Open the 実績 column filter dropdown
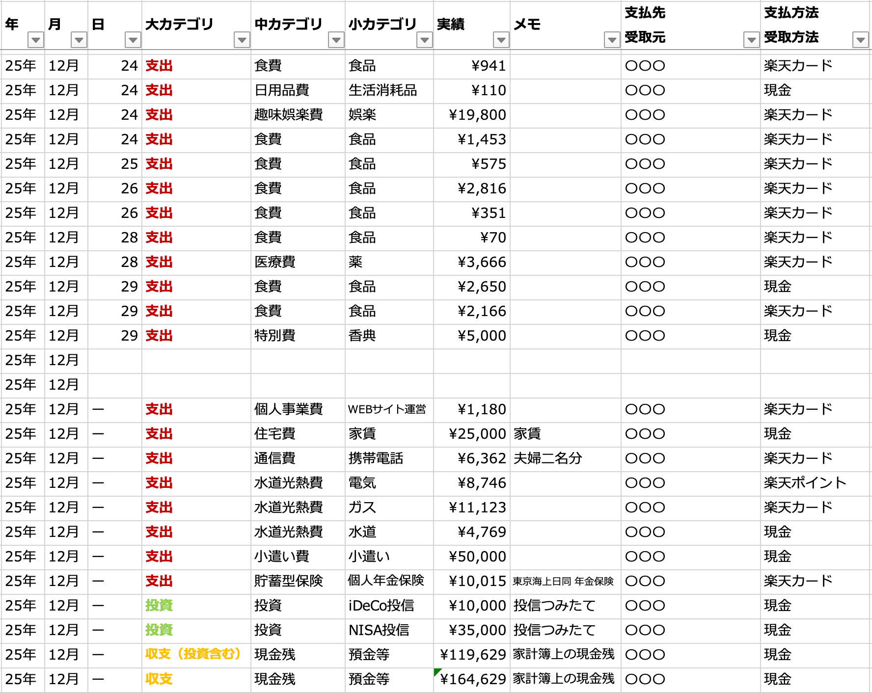Viewport: 872px width, 693px height. click(x=501, y=40)
